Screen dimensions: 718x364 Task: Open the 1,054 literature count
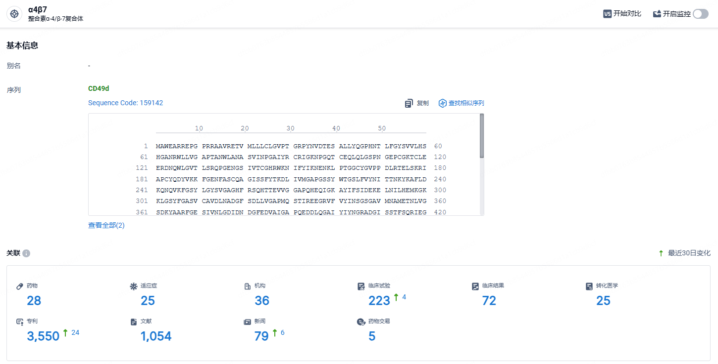156,336
